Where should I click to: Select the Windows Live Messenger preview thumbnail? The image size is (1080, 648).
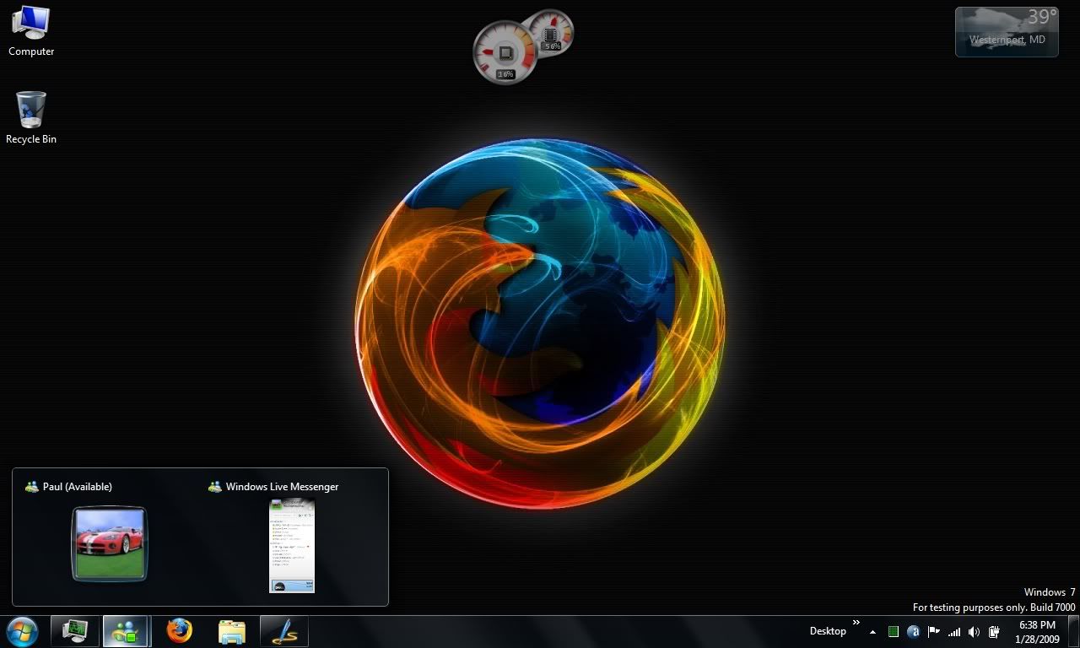click(292, 545)
